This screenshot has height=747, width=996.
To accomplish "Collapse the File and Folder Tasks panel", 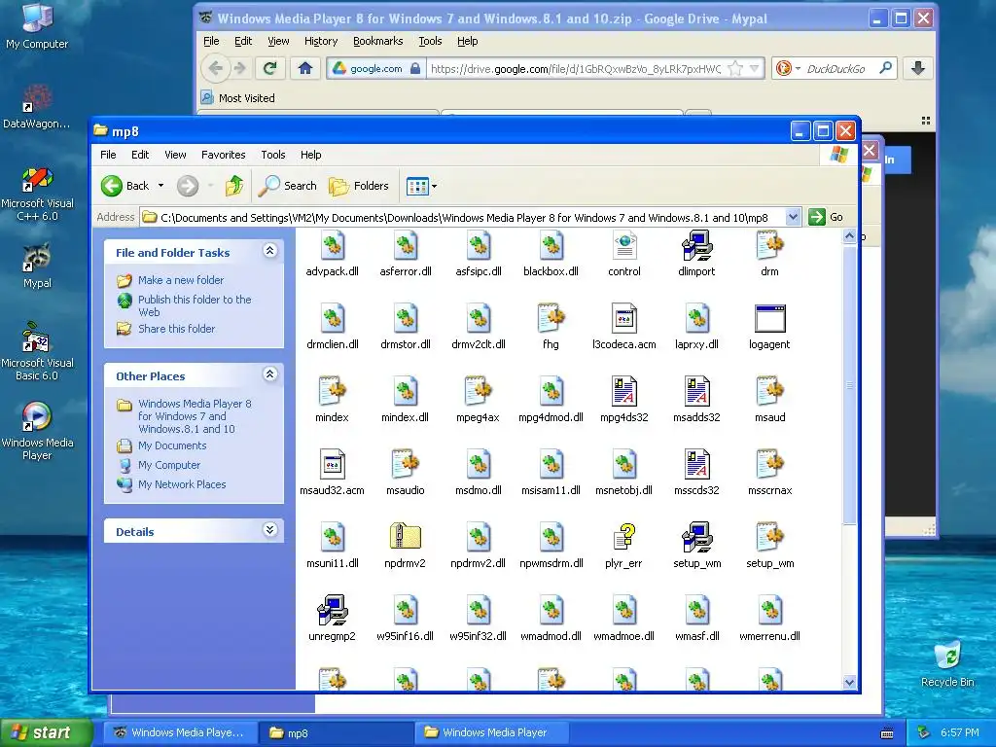I will coord(270,251).
